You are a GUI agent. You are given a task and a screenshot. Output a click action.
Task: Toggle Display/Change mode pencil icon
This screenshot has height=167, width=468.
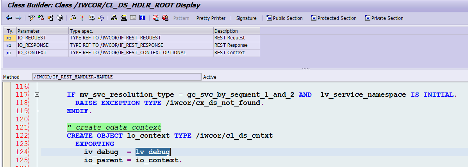tap(32, 18)
